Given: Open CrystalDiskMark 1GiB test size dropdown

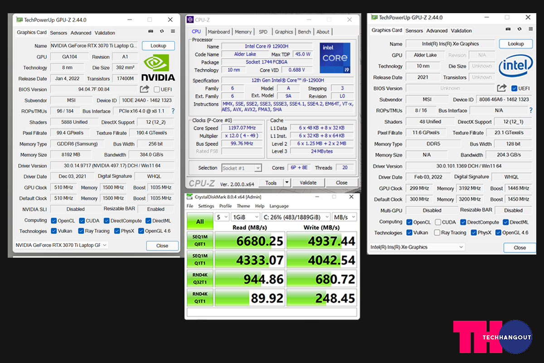Looking at the screenshot, I should (x=244, y=217).
